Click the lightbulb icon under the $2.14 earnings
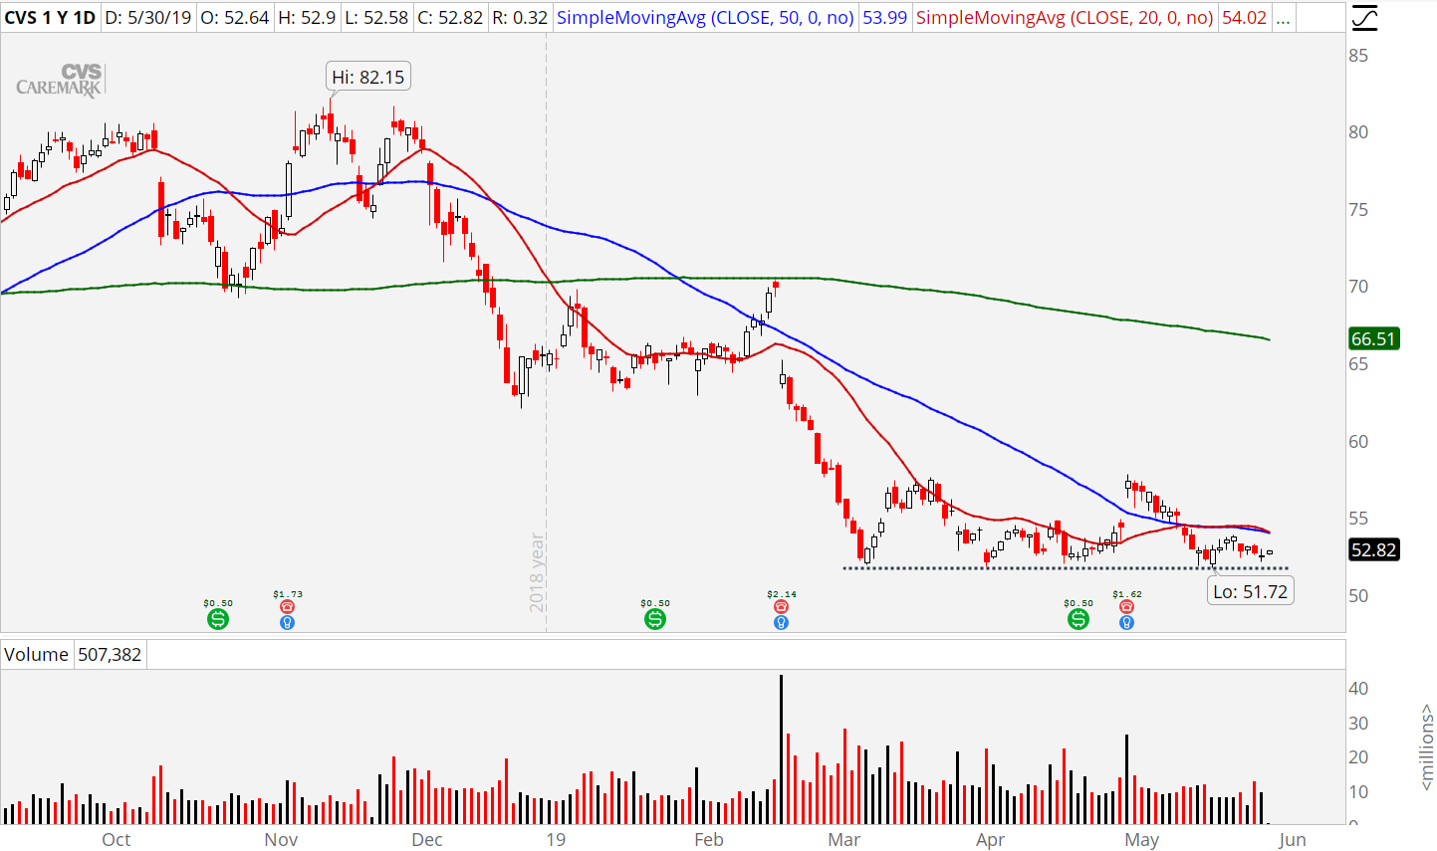This screenshot has height=851, width=1437. (781, 623)
